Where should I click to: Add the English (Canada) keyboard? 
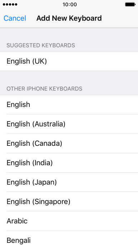(x=69, y=143)
